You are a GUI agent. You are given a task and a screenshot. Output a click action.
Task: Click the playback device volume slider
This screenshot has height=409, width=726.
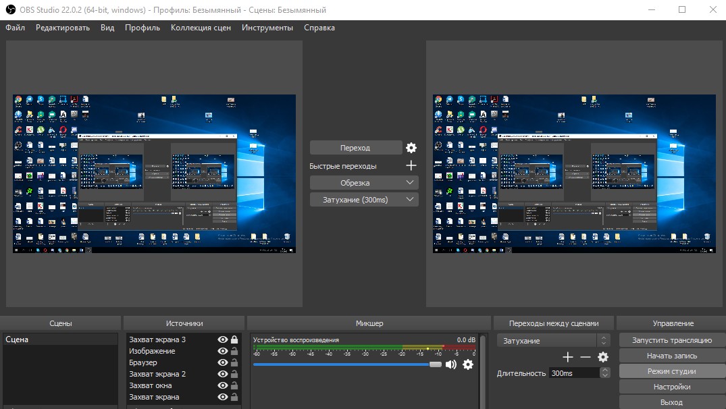pos(347,364)
